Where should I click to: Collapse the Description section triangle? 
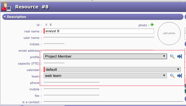[5, 17]
